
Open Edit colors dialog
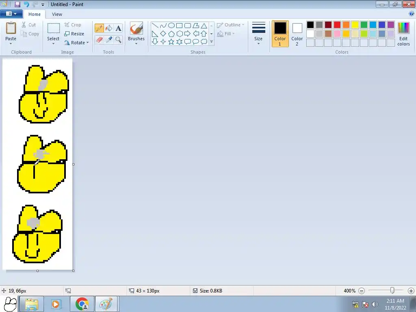pos(403,34)
